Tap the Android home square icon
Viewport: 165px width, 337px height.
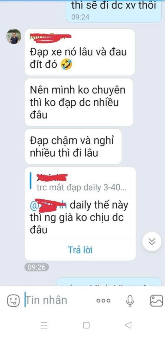pos(86,325)
